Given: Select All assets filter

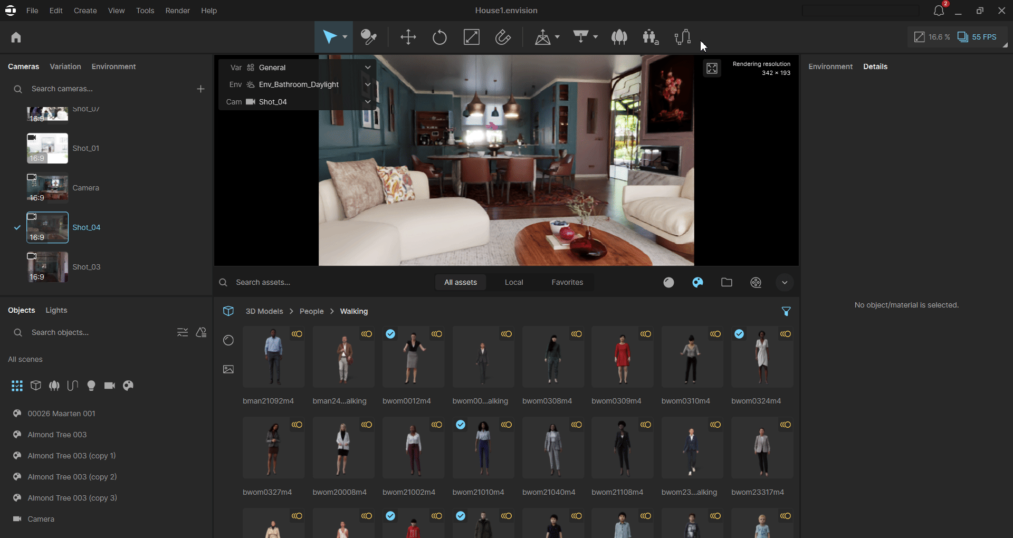Looking at the screenshot, I should coord(461,282).
